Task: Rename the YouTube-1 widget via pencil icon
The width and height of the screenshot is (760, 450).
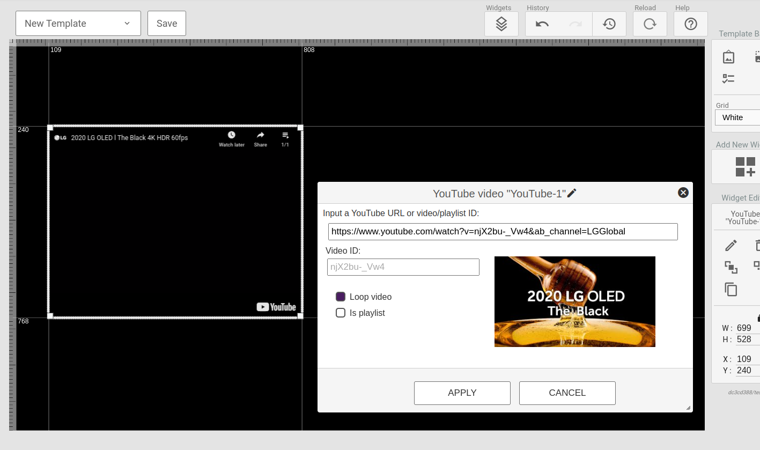Action: click(571, 193)
